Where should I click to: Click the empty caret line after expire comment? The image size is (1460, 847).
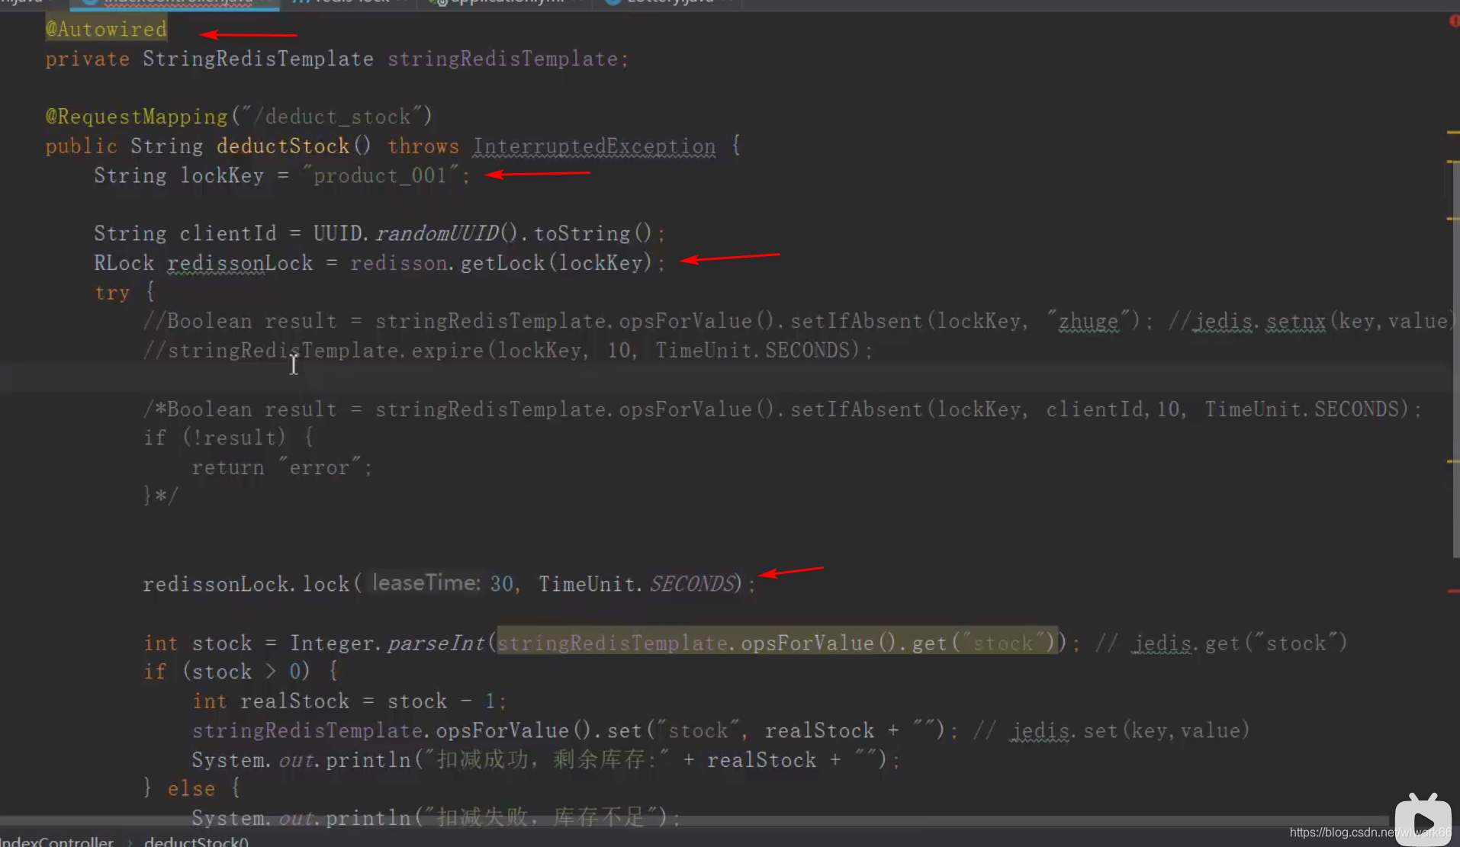(725, 378)
